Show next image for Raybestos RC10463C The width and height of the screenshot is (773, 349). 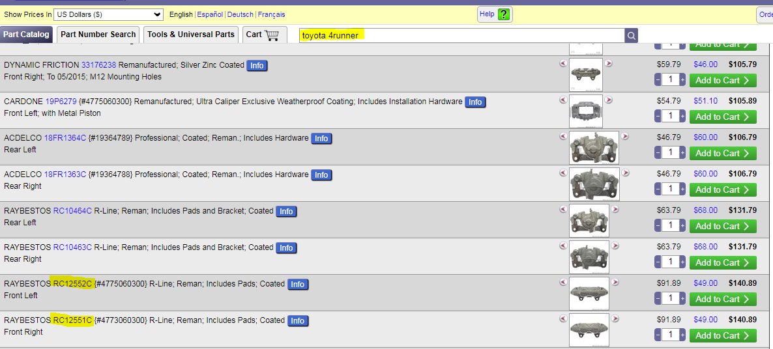tap(615, 245)
